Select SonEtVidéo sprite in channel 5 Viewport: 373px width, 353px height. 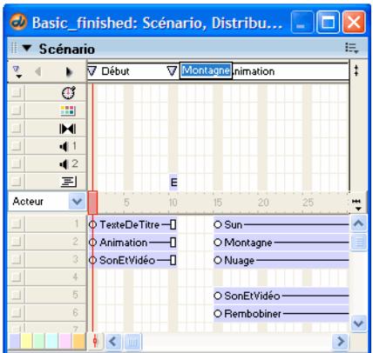tap(281, 296)
